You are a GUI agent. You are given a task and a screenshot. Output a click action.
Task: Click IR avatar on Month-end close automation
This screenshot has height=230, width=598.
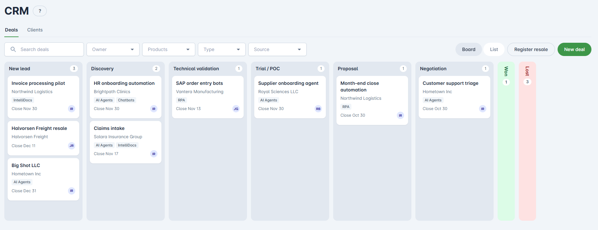coord(400,115)
